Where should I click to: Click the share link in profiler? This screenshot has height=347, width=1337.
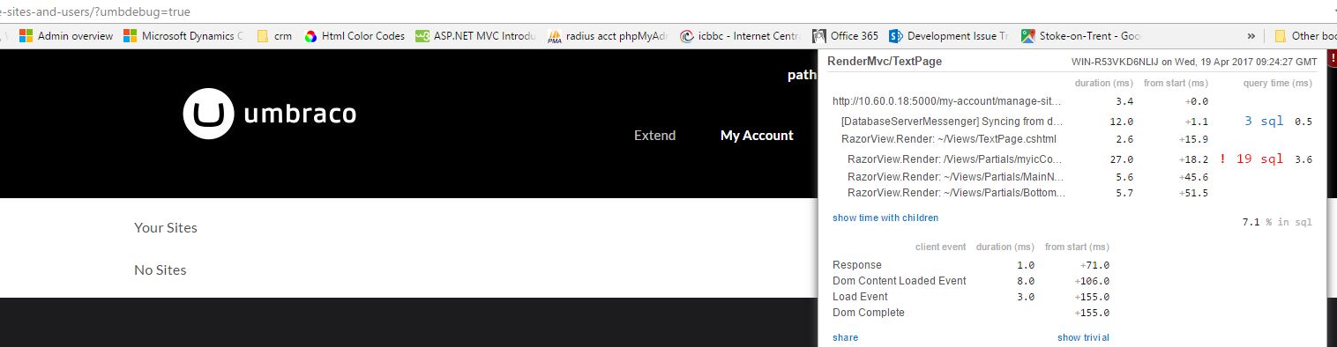pyautogui.click(x=845, y=337)
